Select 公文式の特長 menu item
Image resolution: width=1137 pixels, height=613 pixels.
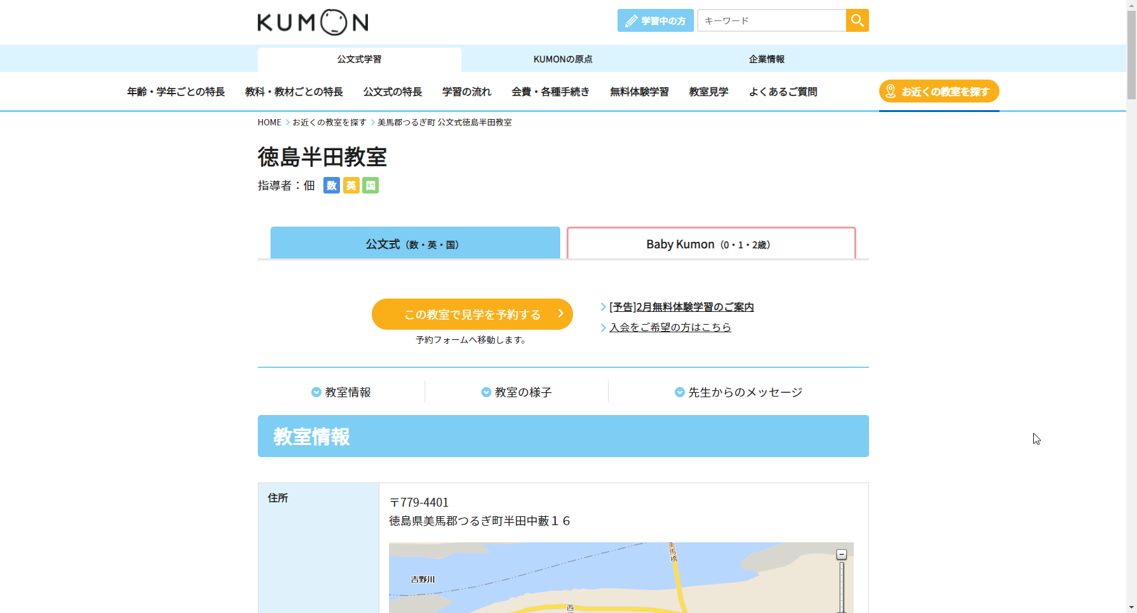(393, 92)
